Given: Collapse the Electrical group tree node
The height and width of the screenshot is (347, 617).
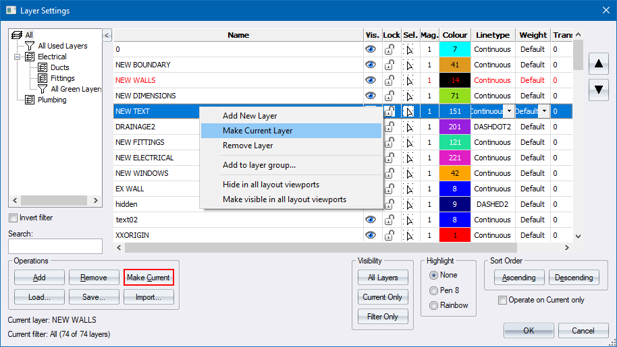Looking at the screenshot, I should pyautogui.click(x=18, y=57).
